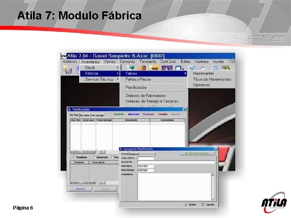
Task: Click the Autorizar button in Planificación window
Action: (x=80, y=189)
